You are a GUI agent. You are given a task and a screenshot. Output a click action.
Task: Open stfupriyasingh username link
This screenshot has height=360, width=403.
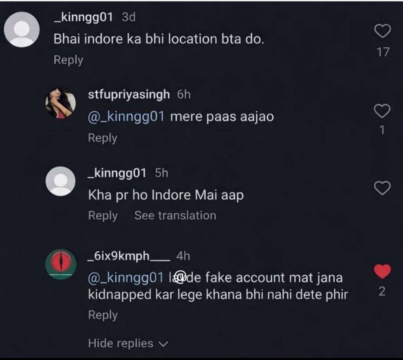point(129,94)
